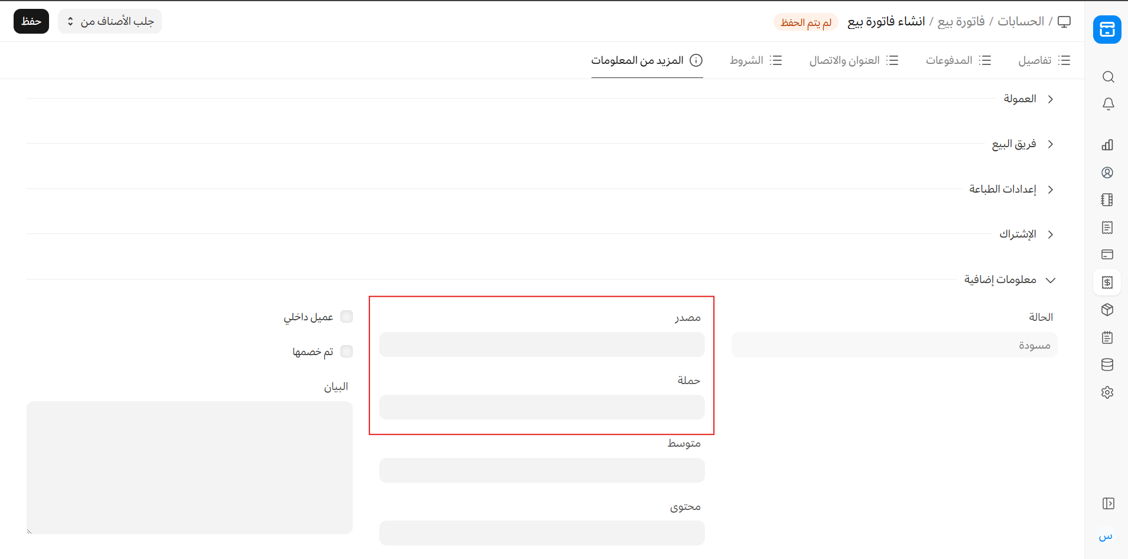Switch to the الشروط tab
This screenshot has height=559, width=1128.
tap(756, 60)
